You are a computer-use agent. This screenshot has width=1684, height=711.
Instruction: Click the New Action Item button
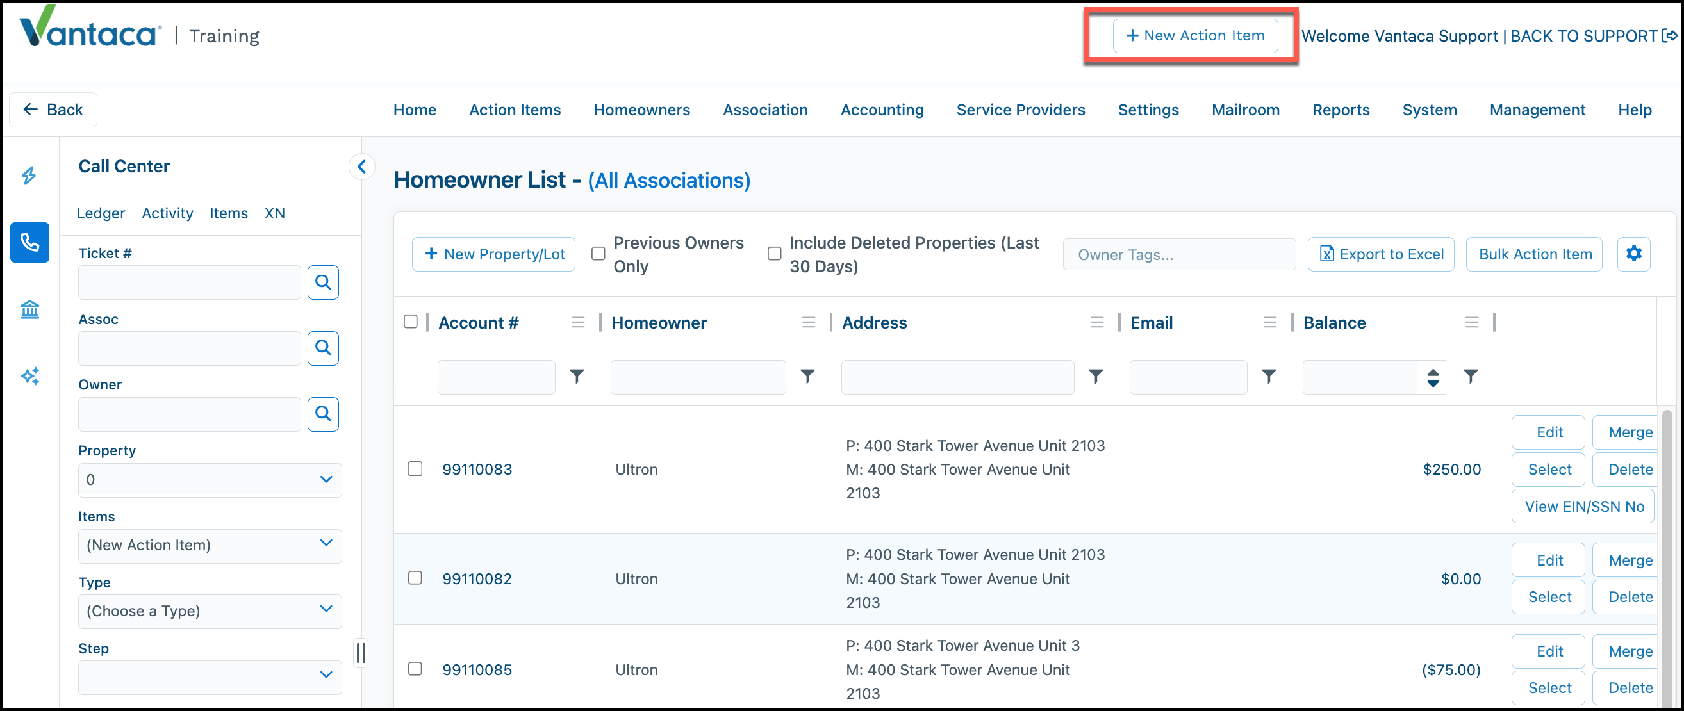(x=1195, y=35)
